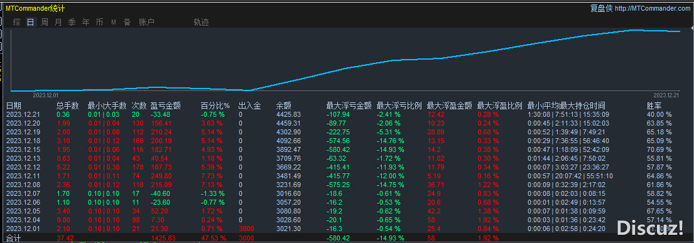This screenshot has height=243, width=694.
Task: Open the 备 notes tab
Action: tap(127, 22)
